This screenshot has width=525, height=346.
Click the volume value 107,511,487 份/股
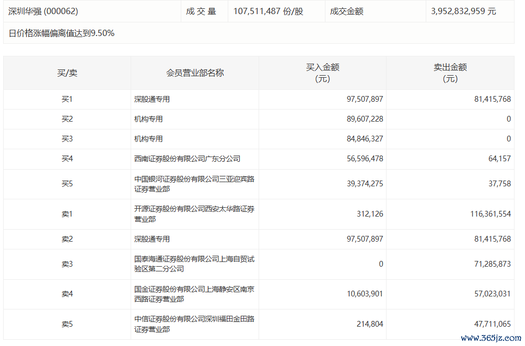(268, 11)
